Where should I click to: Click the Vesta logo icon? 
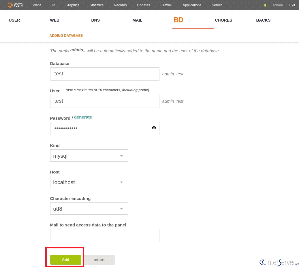[x=15, y=5]
